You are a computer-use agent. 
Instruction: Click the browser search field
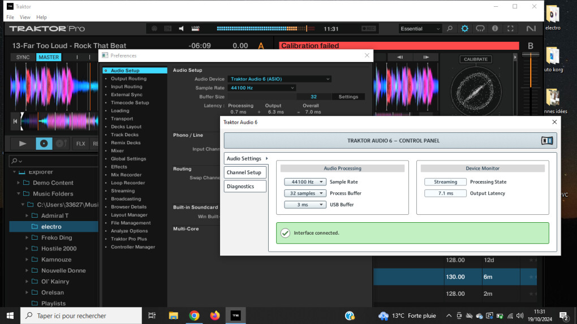tap(54, 161)
